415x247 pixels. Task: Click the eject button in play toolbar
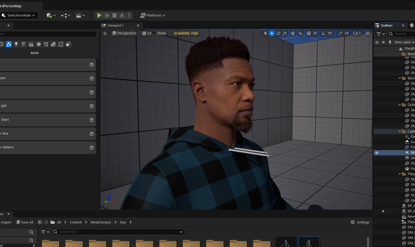122,15
